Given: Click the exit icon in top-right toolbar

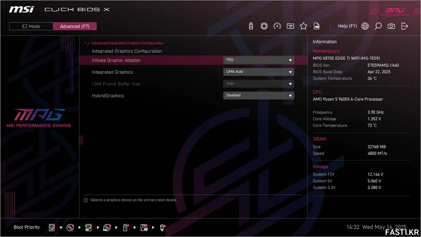Looking at the screenshot, I should pyautogui.click(x=405, y=26).
